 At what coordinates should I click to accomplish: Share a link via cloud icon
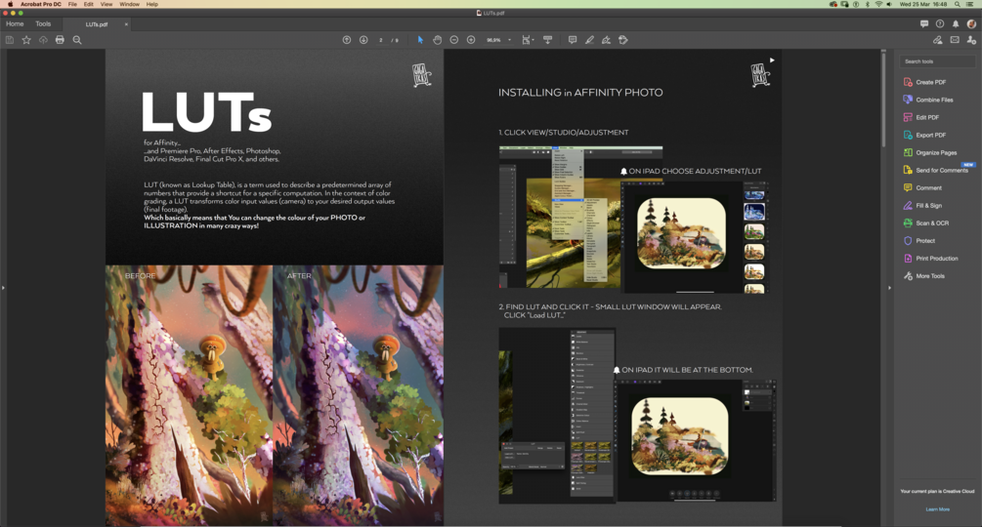(937, 40)
